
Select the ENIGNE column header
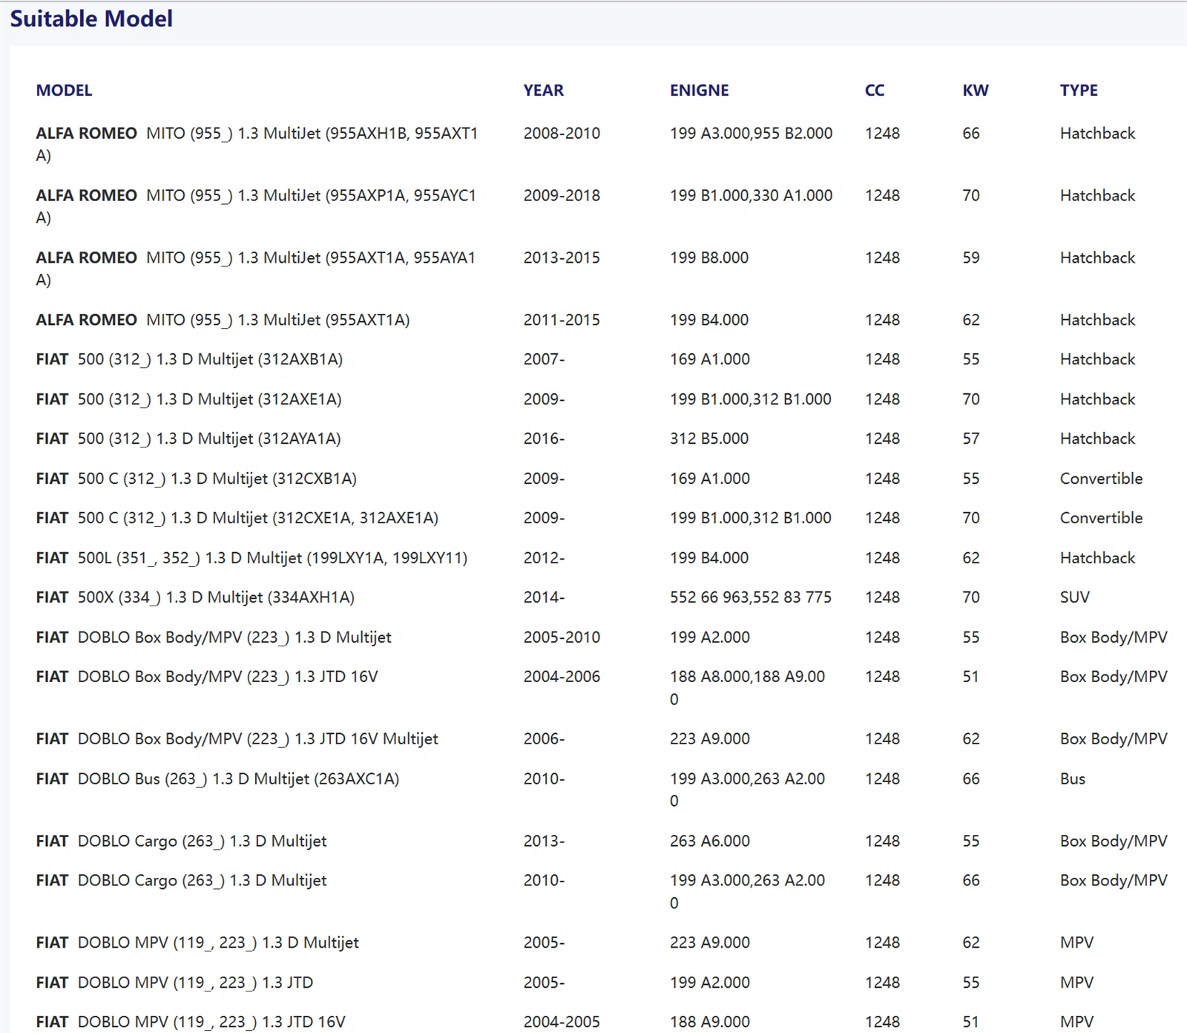[699, 91]
